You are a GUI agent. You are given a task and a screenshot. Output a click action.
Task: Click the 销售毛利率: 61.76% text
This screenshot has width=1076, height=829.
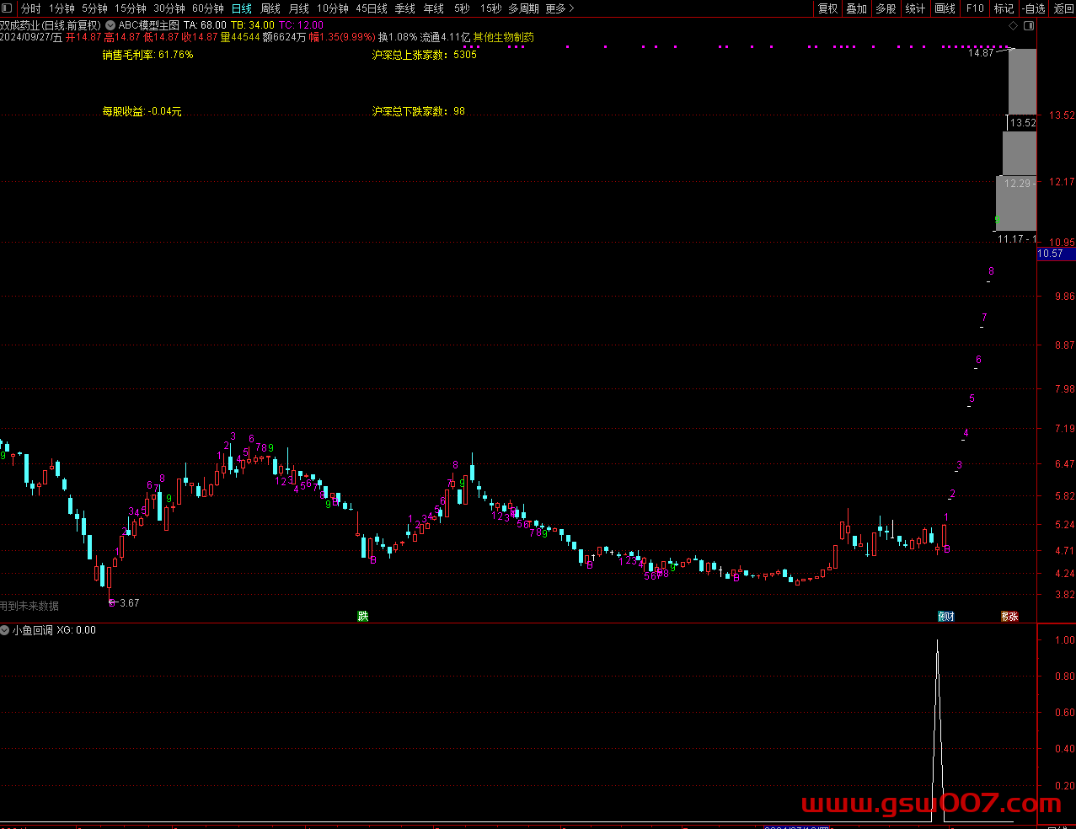[x=148, y=55]
